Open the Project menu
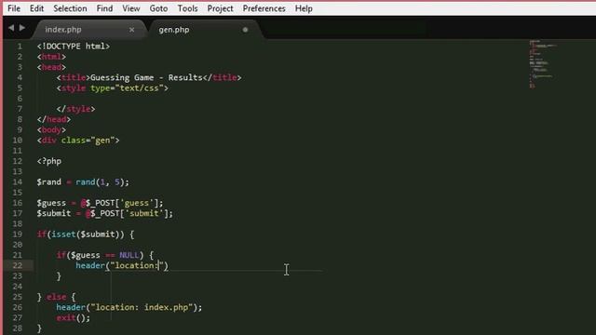 [220, 8]
